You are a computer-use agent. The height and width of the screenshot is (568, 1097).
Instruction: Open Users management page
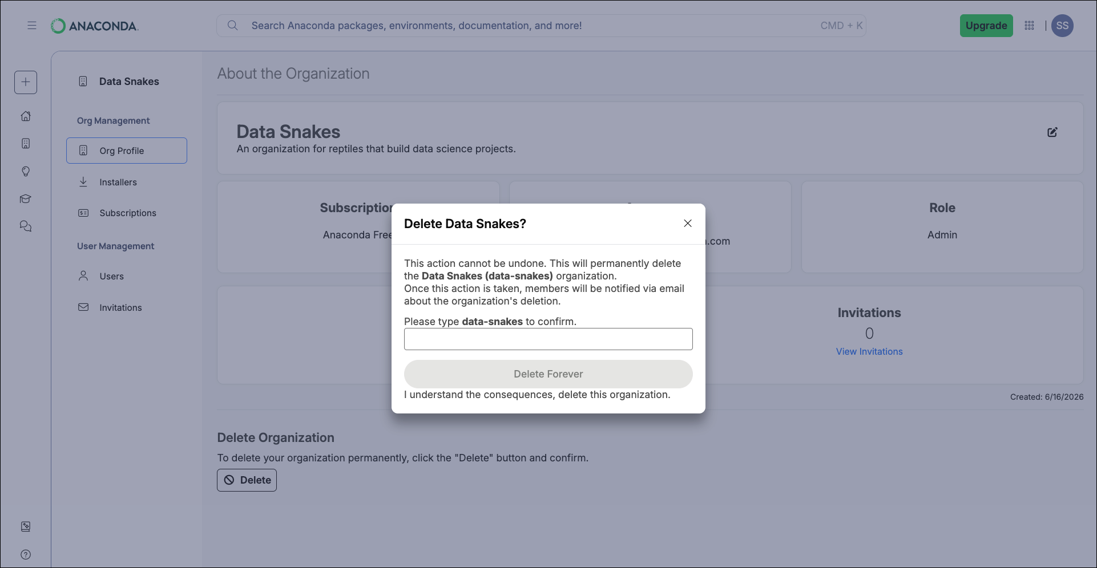point(111,276)
